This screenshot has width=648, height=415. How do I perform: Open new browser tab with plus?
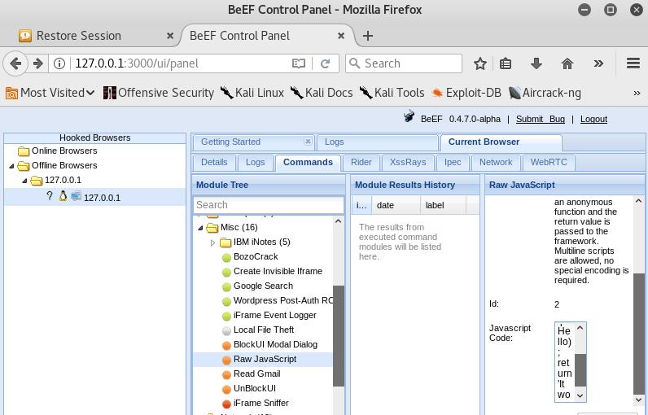coord(367,36)
